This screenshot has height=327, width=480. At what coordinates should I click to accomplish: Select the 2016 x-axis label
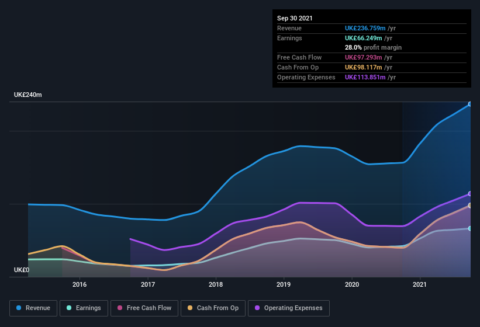80,285
